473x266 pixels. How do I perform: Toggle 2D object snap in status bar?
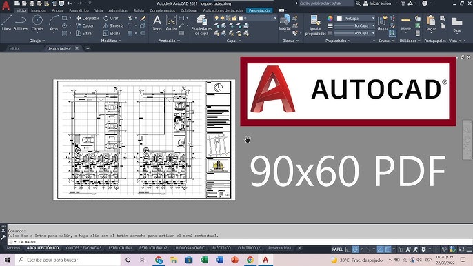pyautogui.click(x=388, y=249)
